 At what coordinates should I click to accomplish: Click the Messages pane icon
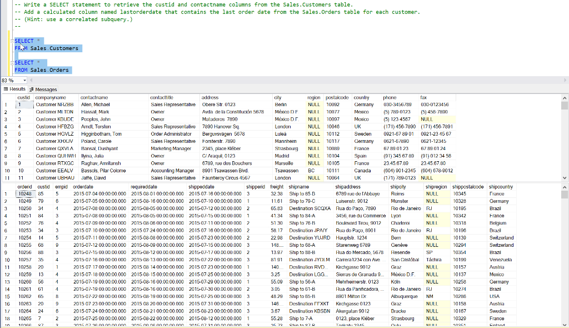click(x=32, y=89)
